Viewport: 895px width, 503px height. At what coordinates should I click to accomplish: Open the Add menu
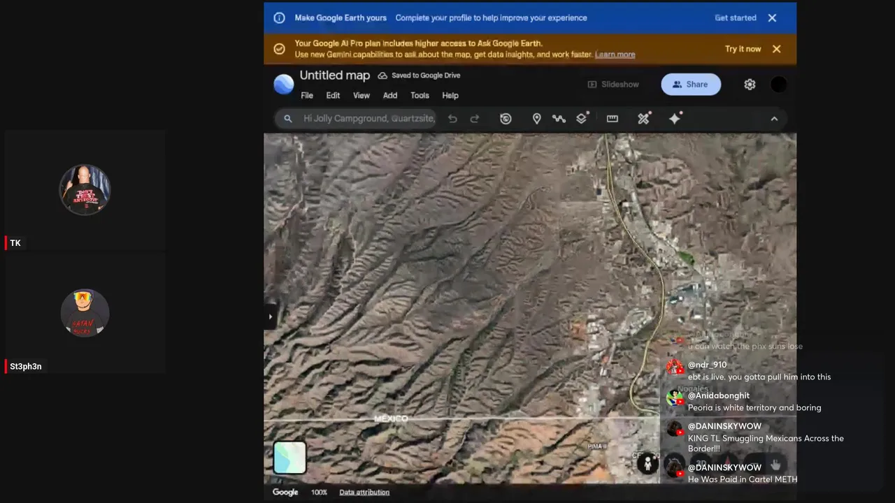[390, 96]
